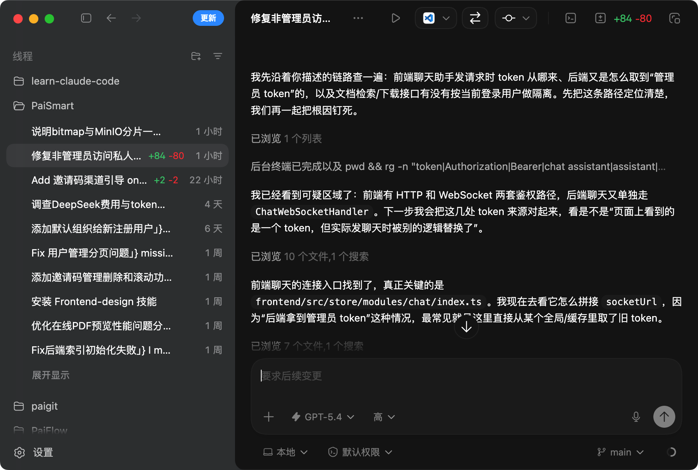Open the terminal panel icon

tap(571, 18)
